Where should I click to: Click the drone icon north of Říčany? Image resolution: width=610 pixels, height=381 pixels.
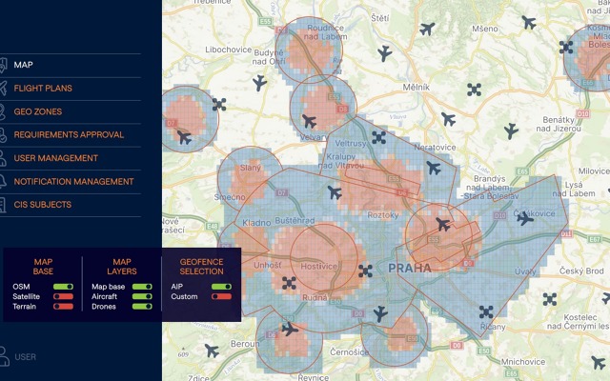pyautogui.click(x=483, y=311)
